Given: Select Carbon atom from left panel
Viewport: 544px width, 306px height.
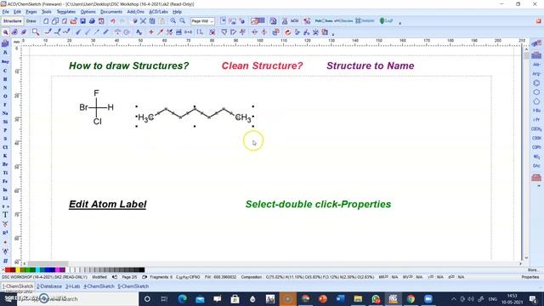Looking at the screenshot, I should click(5, 71).
